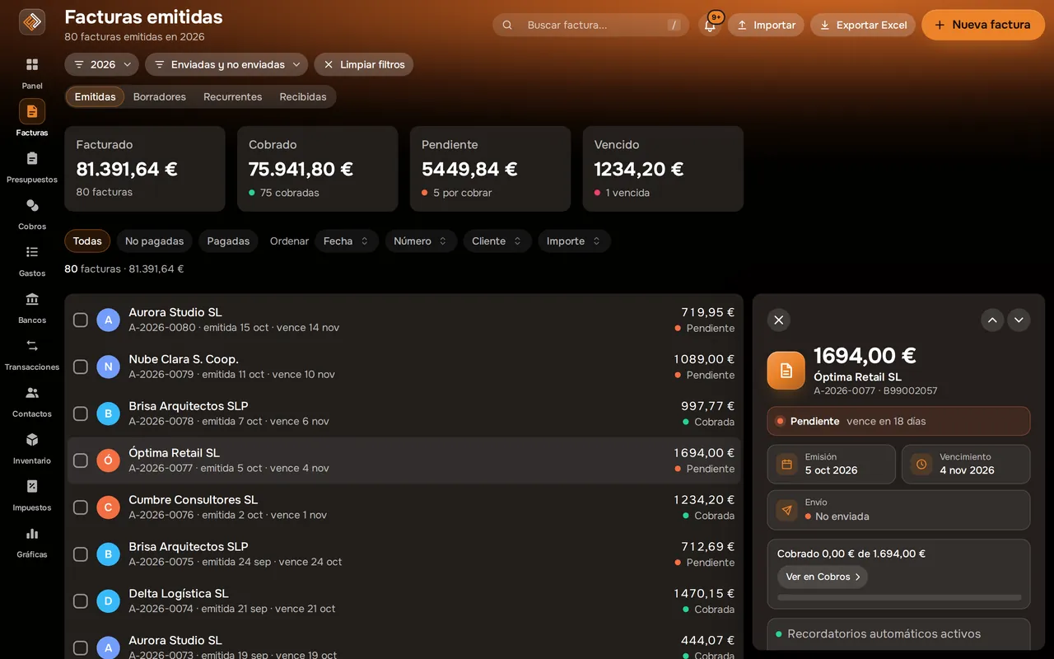Open Transacciones icon in sidebar
Image resolution: width=1054 pixels, height=659 pixels.
click(x=32, y=346)
